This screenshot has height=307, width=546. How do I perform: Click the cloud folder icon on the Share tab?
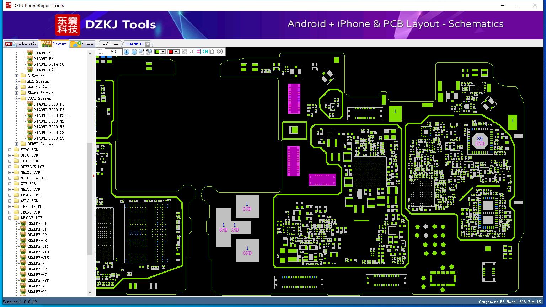click(75, 44)
